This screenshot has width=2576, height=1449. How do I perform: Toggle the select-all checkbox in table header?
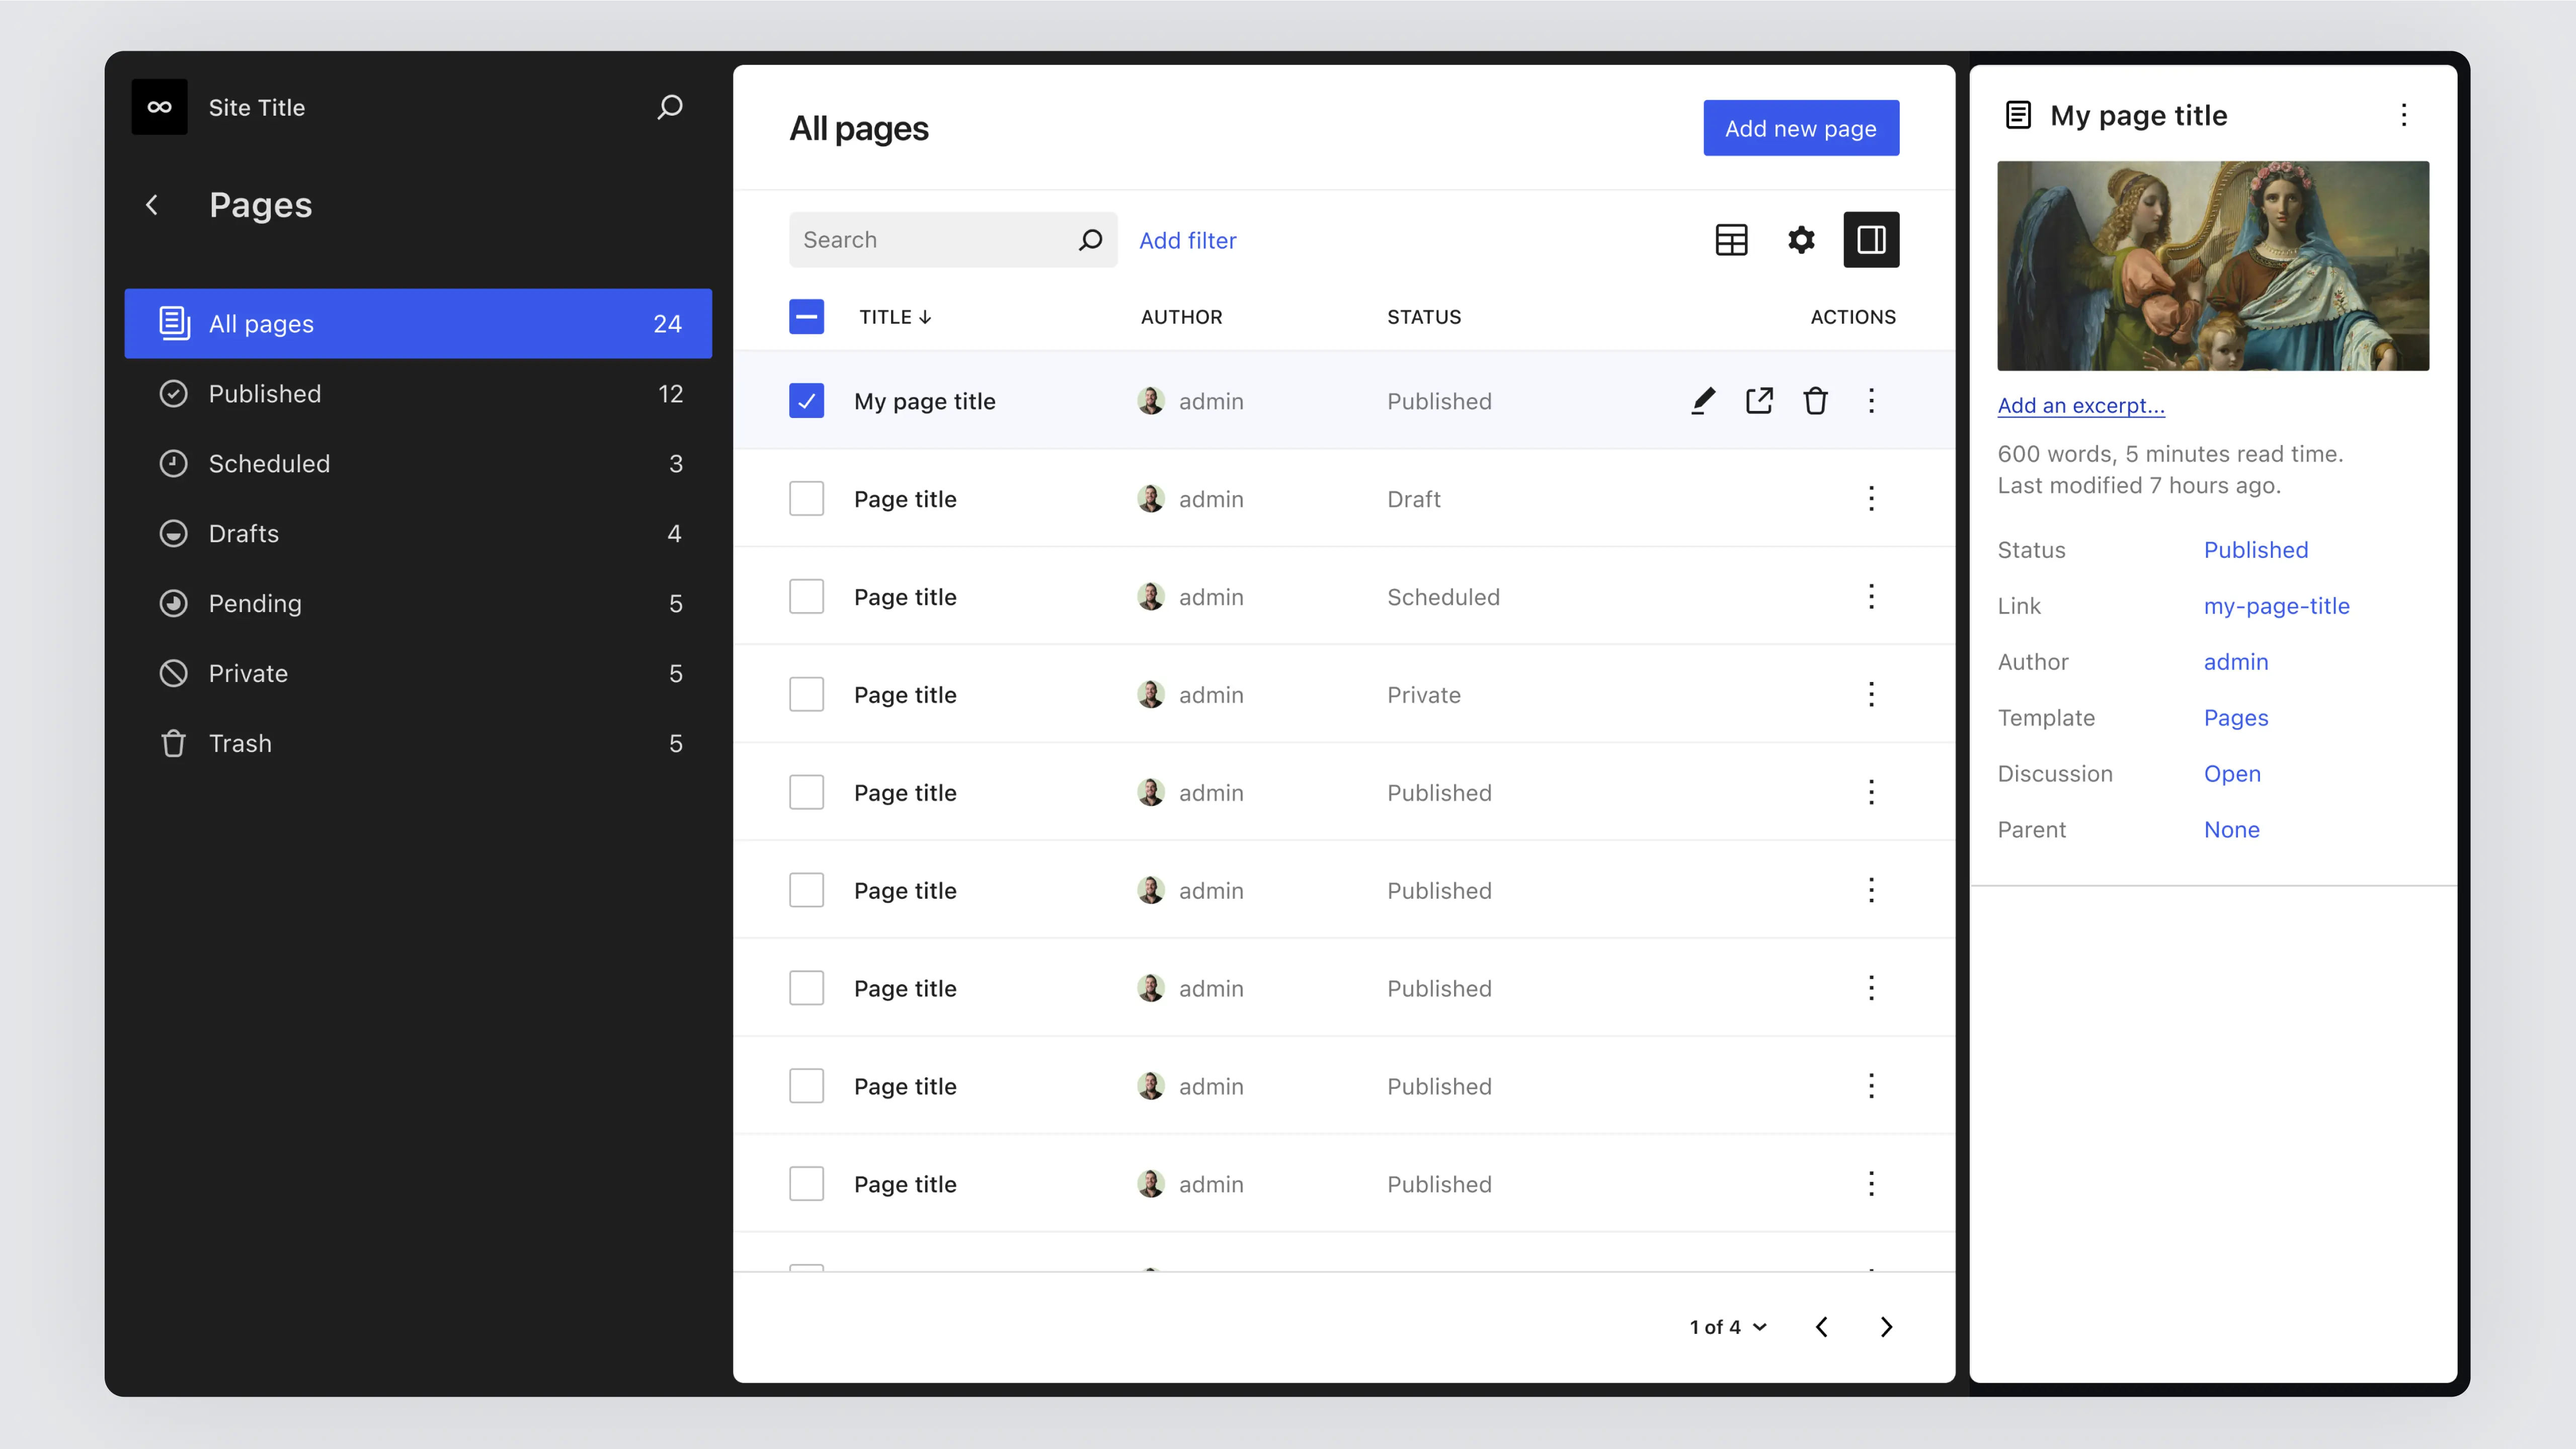(x=806, y=317)
